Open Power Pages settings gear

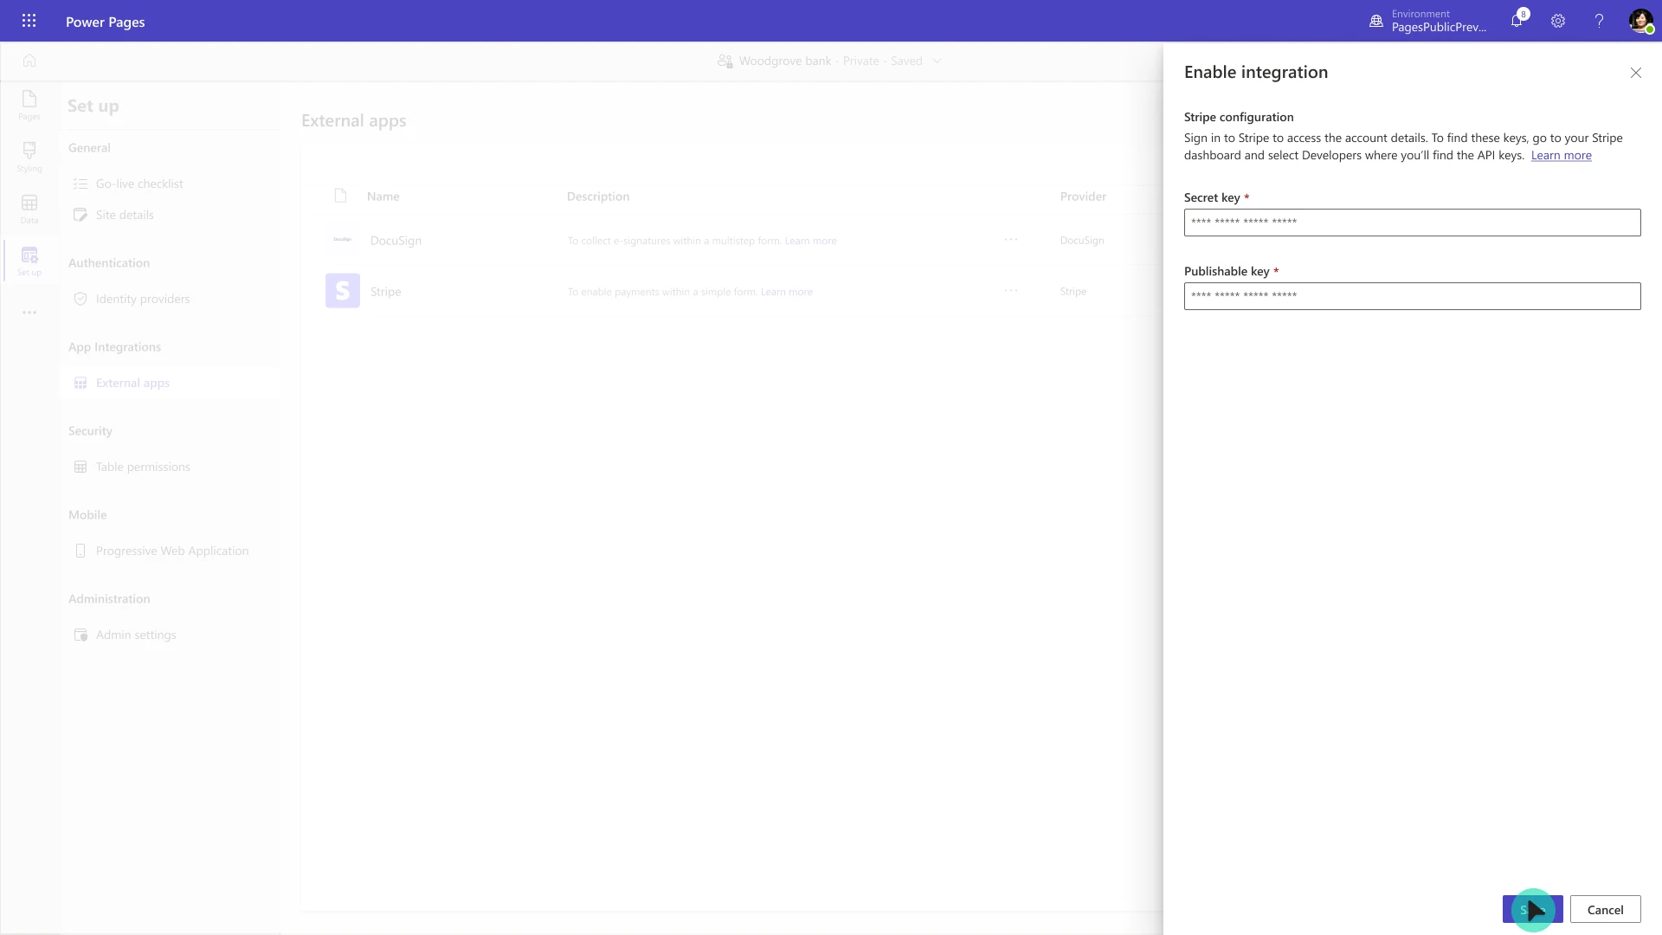pos(1559,21)
